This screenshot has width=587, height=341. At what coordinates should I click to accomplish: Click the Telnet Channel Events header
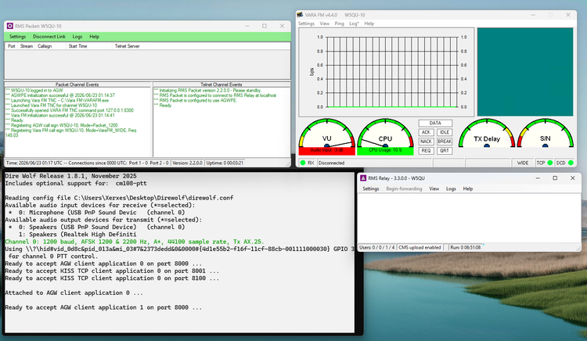pyautogui.click(x=221, y=84)
